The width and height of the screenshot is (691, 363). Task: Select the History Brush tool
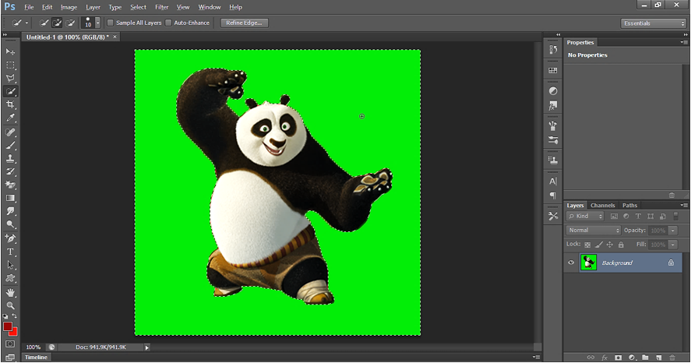10,172
